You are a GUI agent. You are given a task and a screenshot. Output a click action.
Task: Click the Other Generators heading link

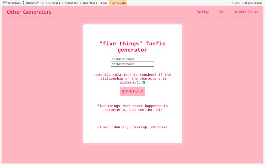pyautogui.click(x=29, y=12)
